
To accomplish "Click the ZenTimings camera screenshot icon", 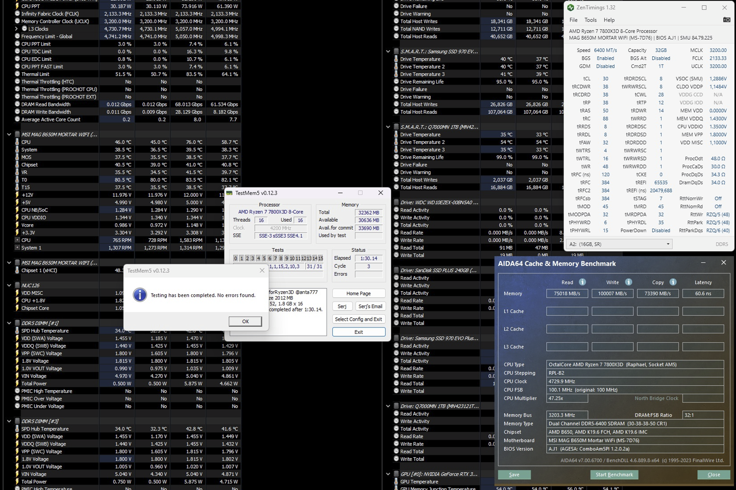I will pos(727,20).
